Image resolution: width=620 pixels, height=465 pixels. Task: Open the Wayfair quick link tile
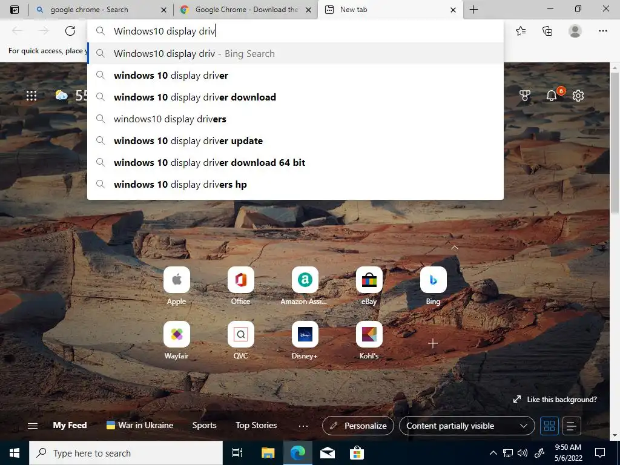(x=176, y=334)
